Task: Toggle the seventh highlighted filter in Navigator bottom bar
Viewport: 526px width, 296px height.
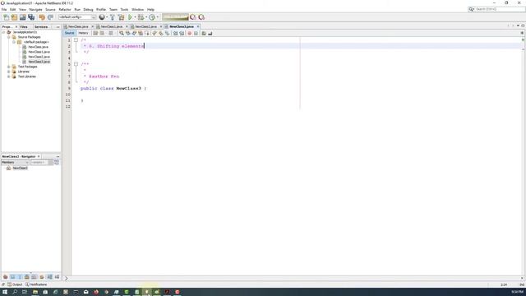Action: 49,277
